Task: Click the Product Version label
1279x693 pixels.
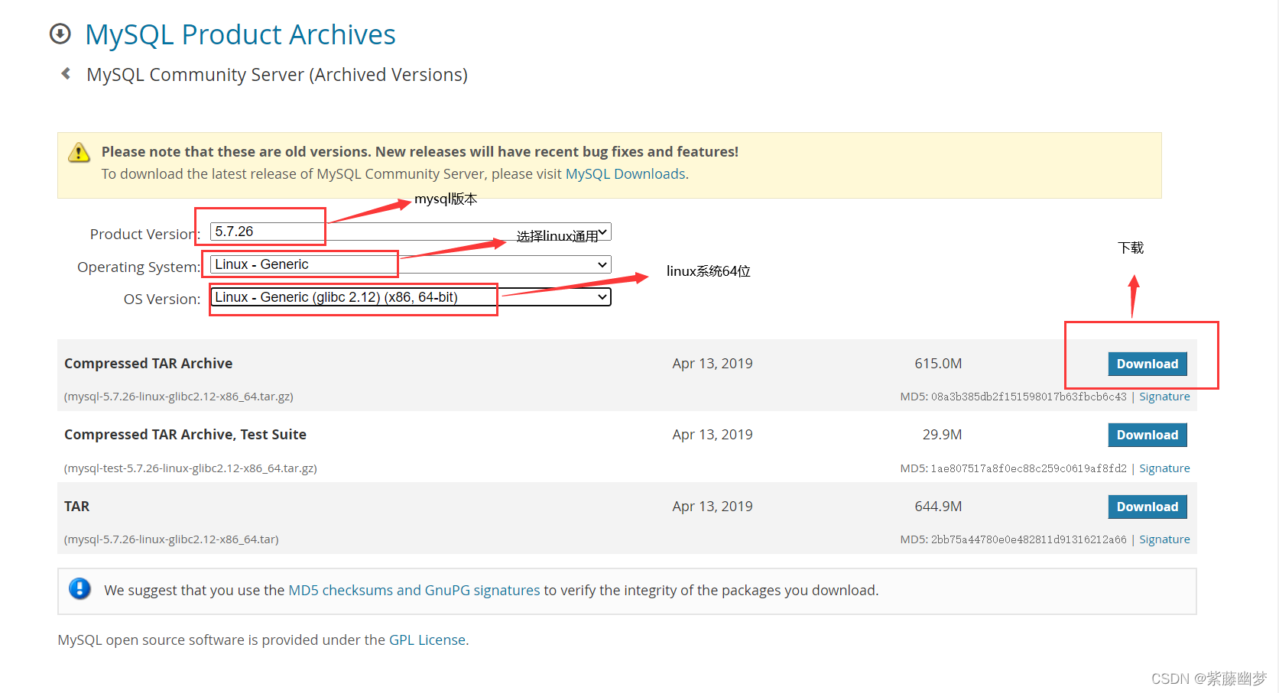Action: (x=144, y=235)
